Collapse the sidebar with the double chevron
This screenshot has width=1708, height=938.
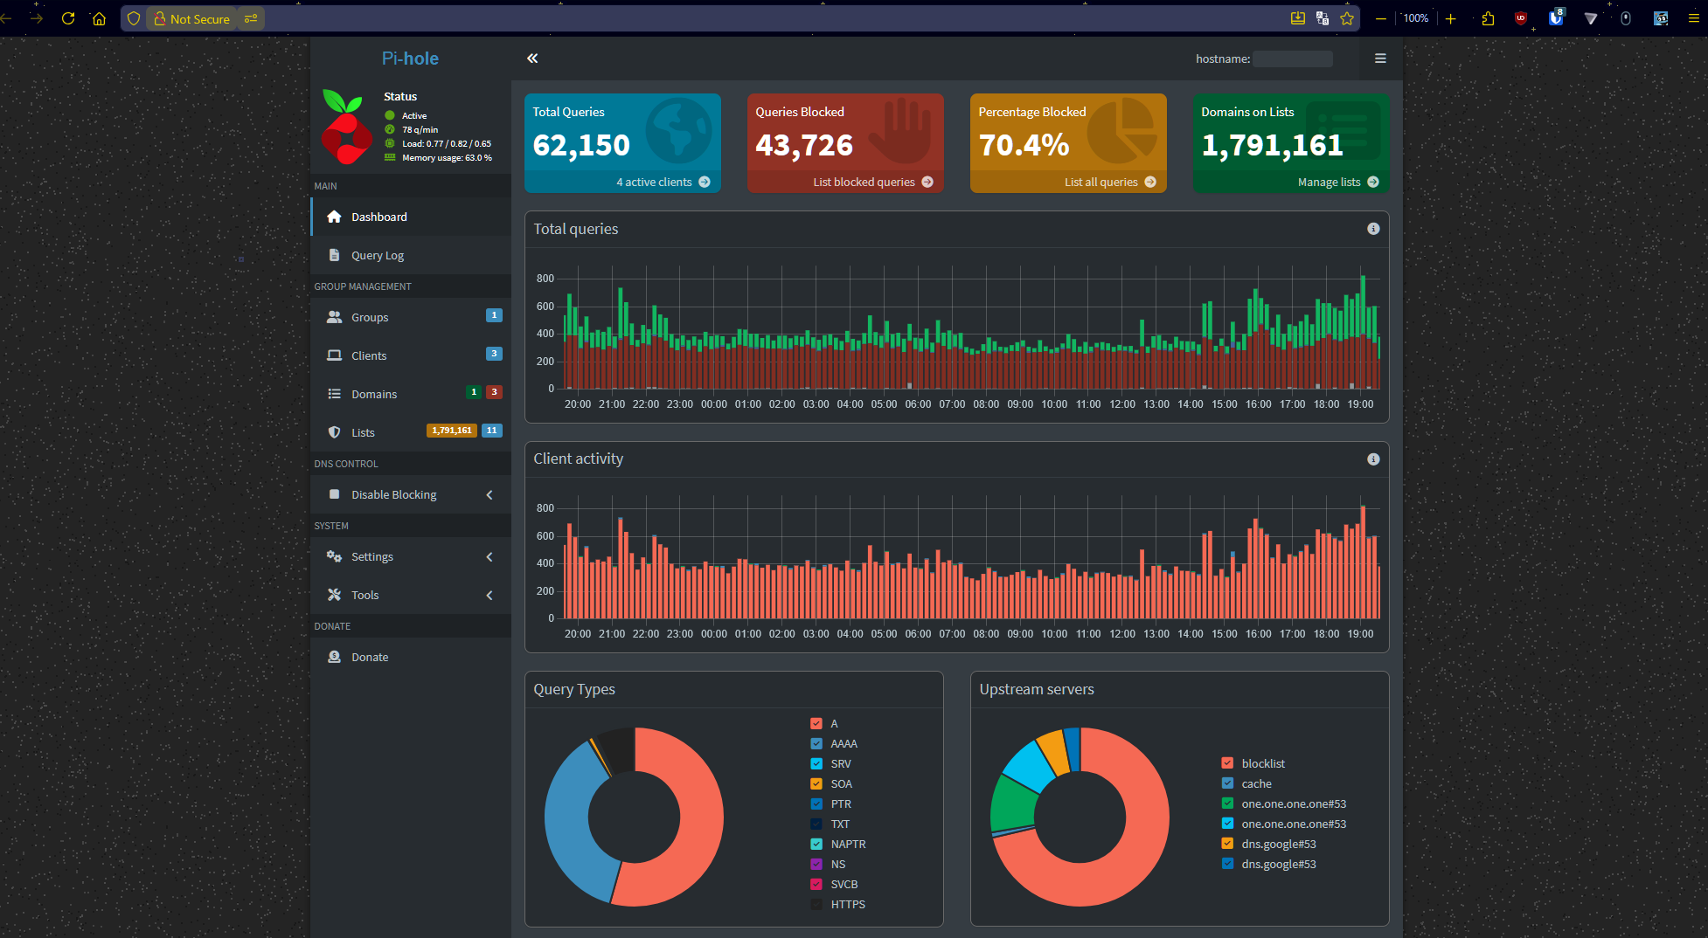pyautogui.click(x=532, y=58)
